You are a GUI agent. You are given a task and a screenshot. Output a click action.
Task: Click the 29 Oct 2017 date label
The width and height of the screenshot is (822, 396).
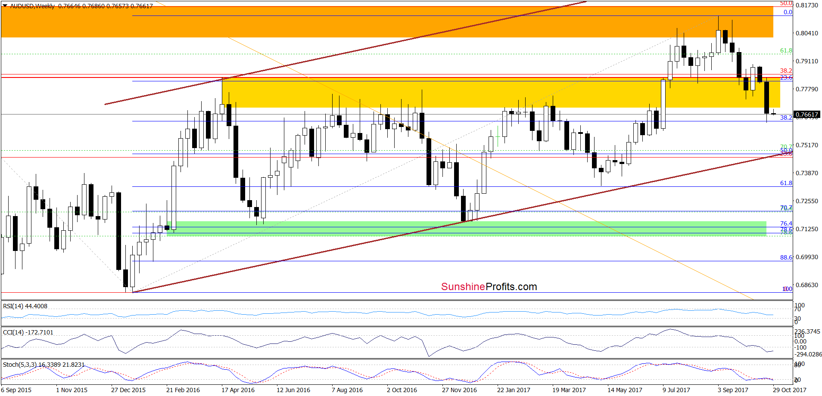(x=789, y=390)
